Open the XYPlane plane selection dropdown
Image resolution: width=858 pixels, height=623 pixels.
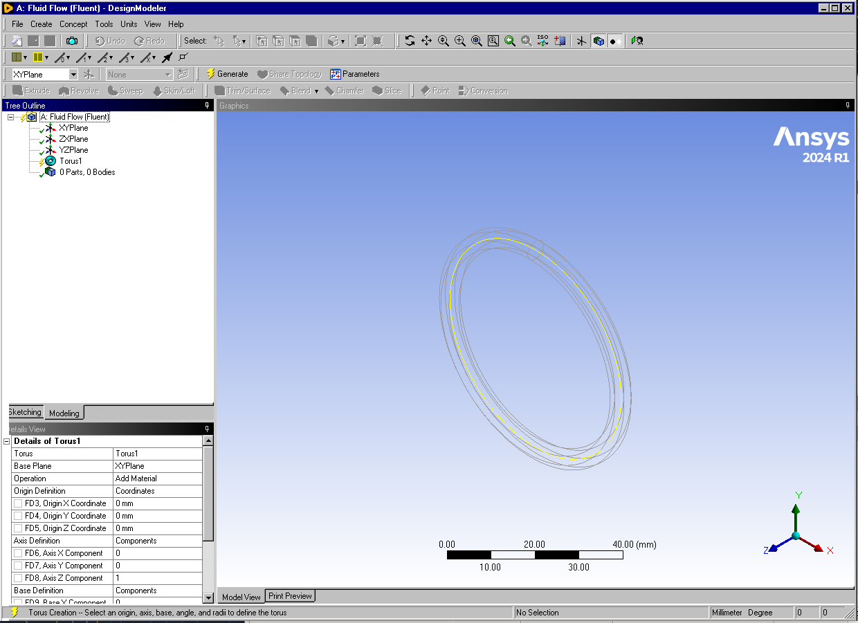(x=73, y=74)
